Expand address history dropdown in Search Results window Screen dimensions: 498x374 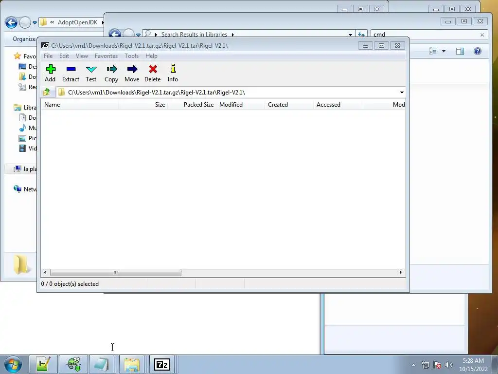coord(350,35)
